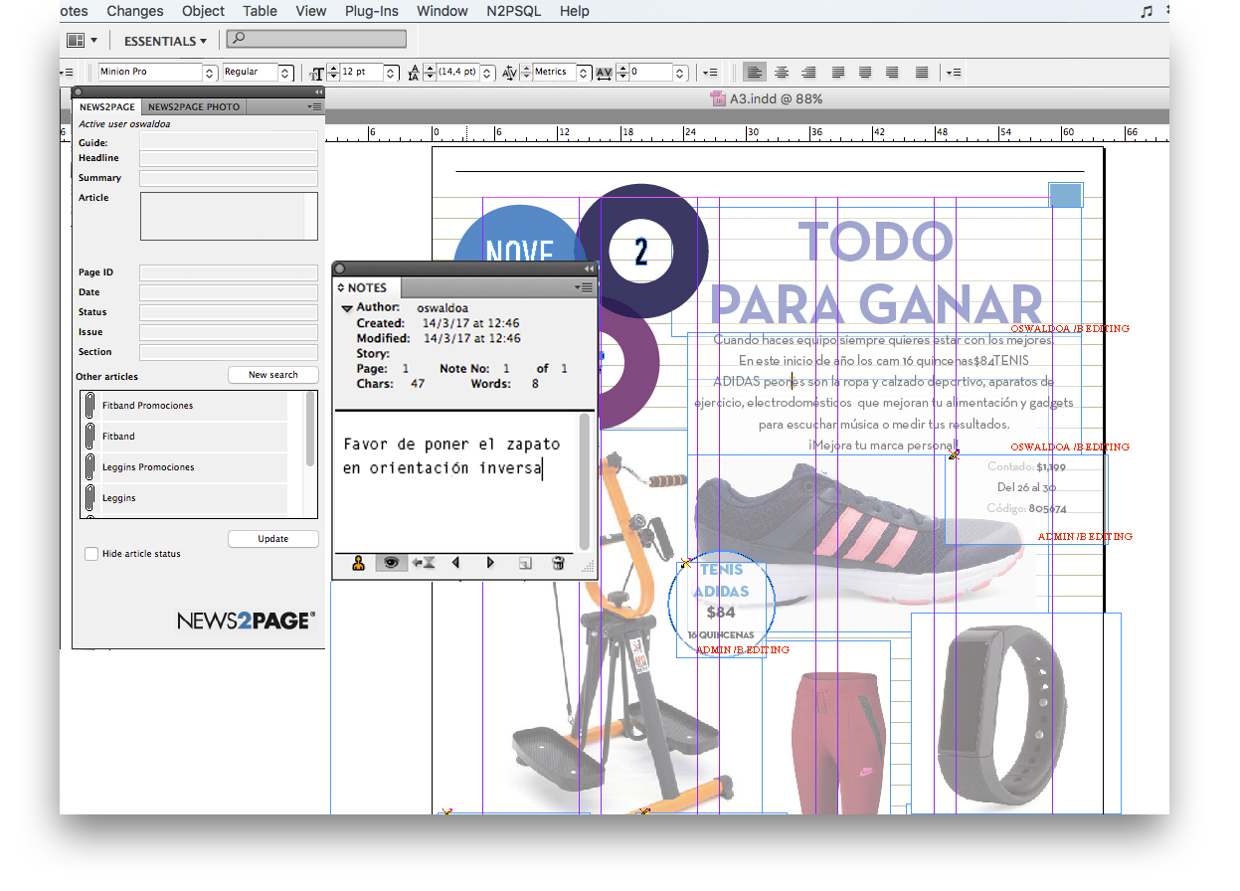
Task: Justify text with last line centered
Action: point(866,73)
